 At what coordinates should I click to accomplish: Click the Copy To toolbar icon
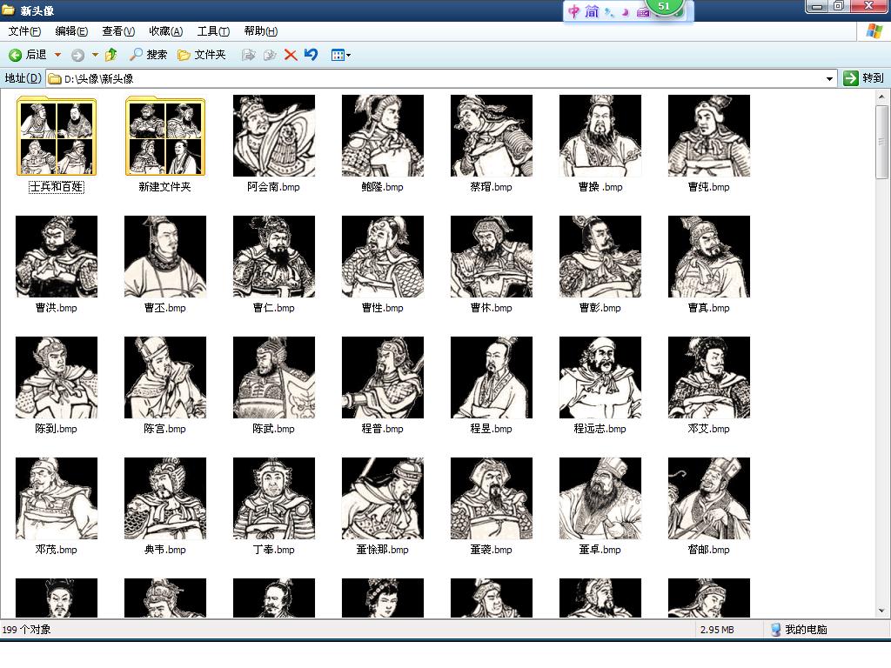(270, 55)
